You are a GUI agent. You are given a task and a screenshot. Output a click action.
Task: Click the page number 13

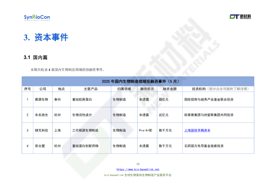(138, 164)
